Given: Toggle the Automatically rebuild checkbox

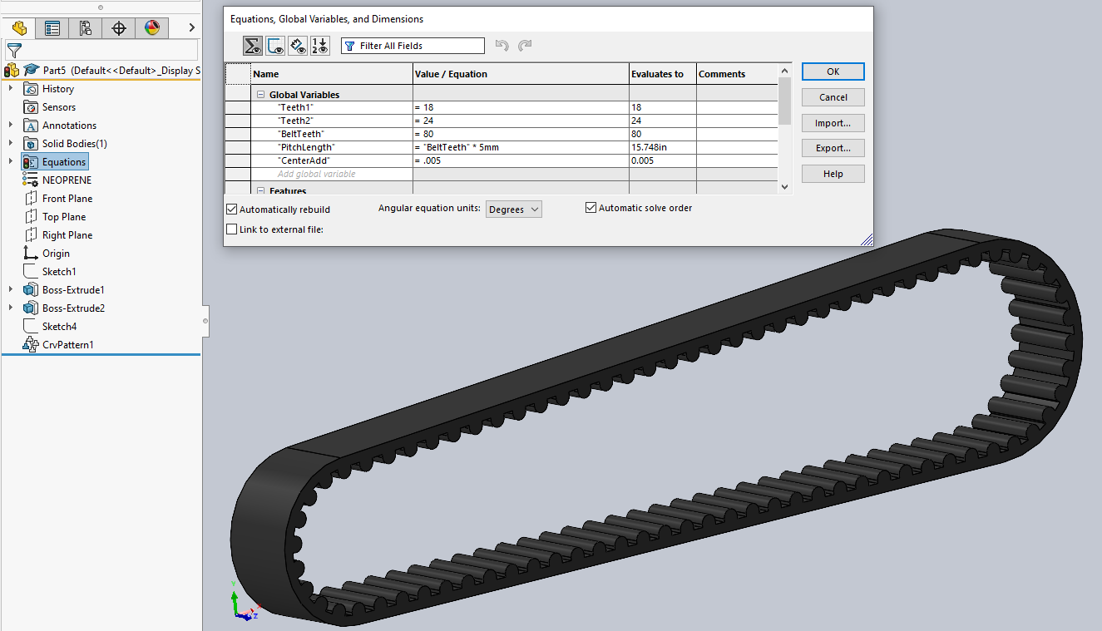Looking at the screenshot, I should pyautogui.click(x=232, y=210).
